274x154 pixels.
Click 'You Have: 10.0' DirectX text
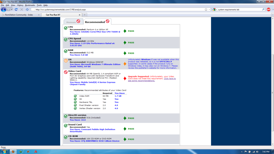coord(78,120)
